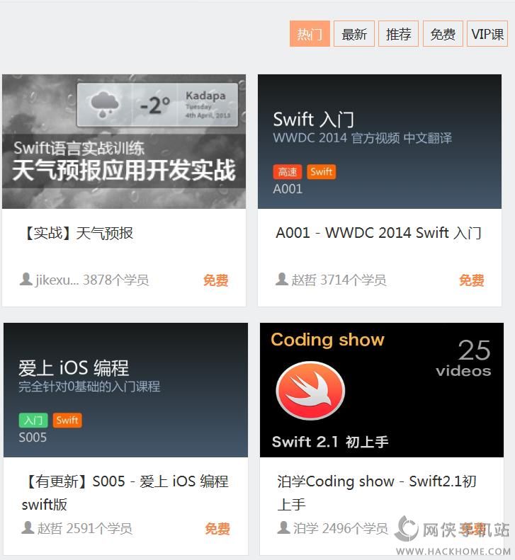Open the 爱上 iOS 编程 course thumbnail

coord(126,390)
